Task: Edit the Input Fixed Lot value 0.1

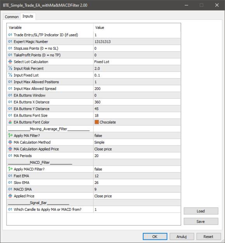Action: (x=137, y=75)
